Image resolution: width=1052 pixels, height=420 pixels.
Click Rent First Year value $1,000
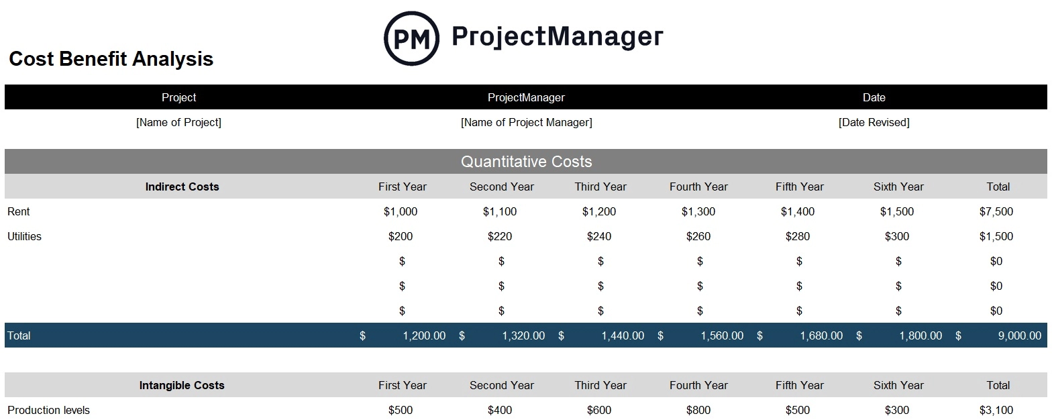pos(401,211)
